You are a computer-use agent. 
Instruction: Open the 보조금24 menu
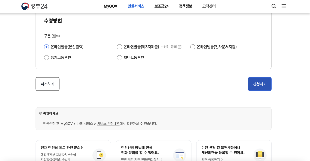pos(161,6)
